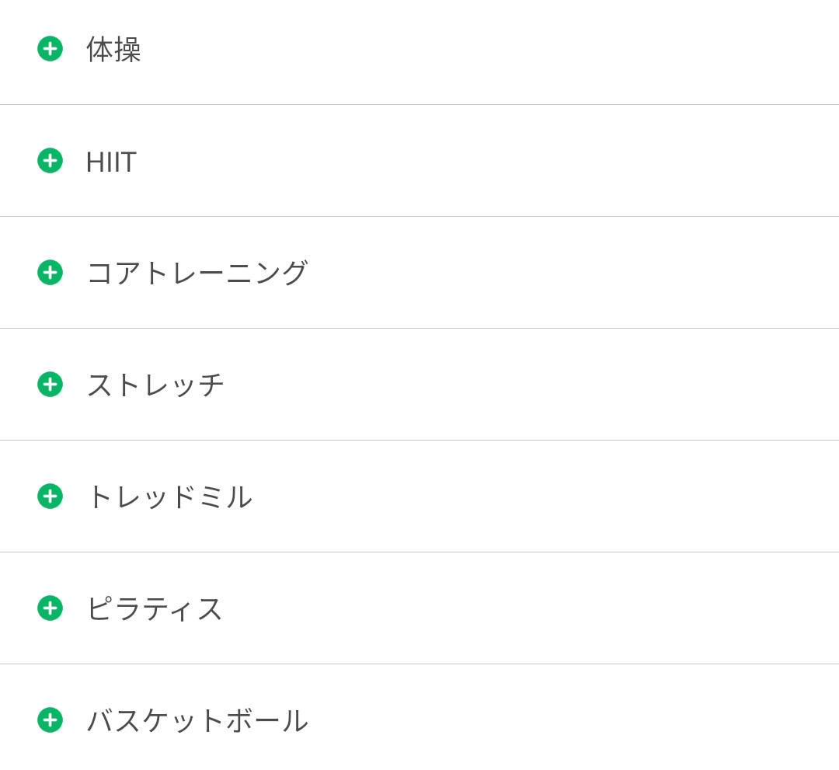Tap plus icon beside コアトレーニング
The image size is (839, 770).
[x=50, y=273]
